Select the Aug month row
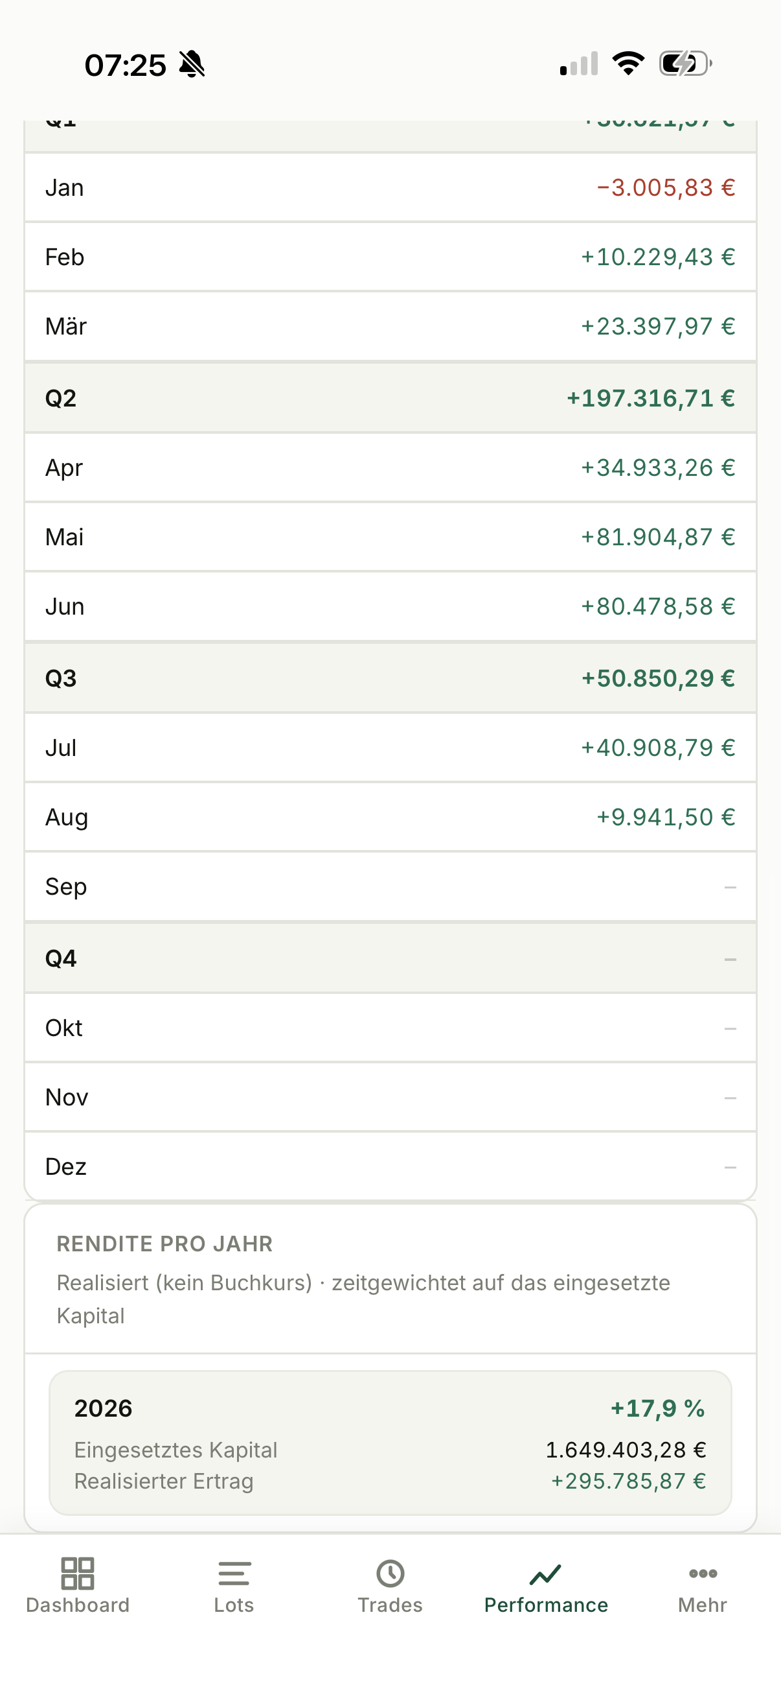Screen dimensions: 781x1700 tap(390, 817)
